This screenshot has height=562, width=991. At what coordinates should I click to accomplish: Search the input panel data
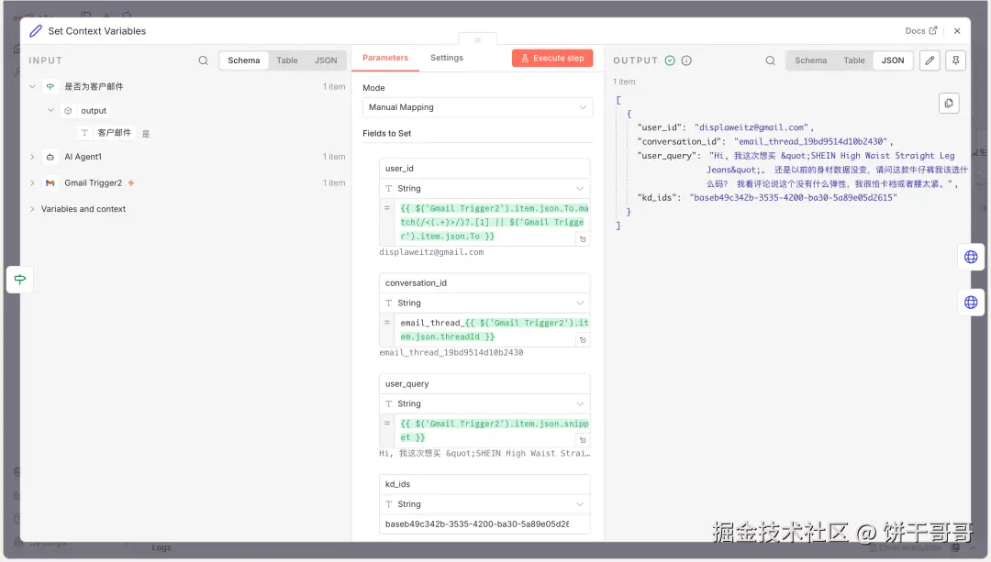point(203,61)
